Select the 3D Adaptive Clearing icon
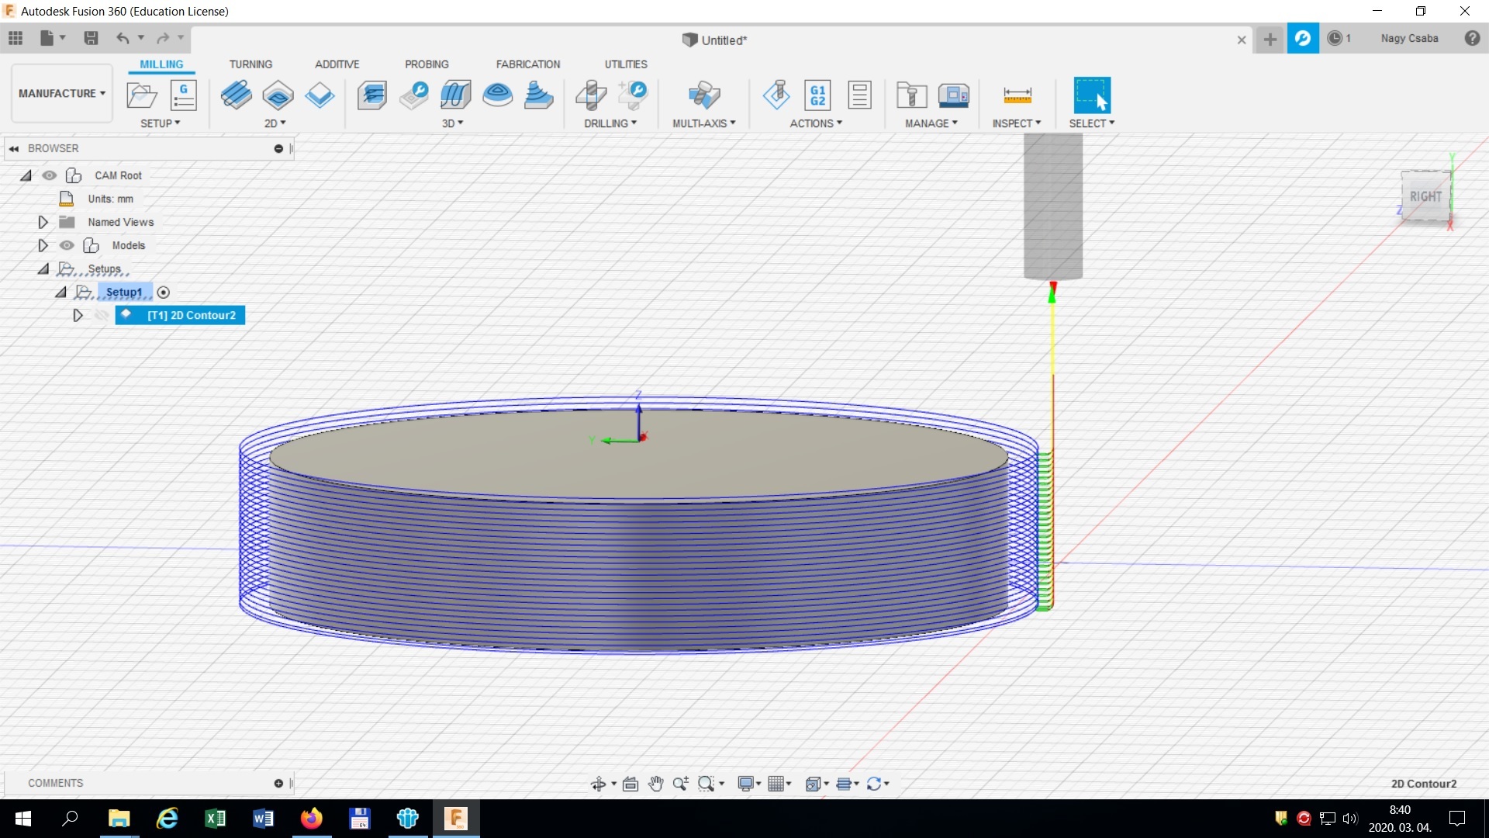The width and height of the screenshot is (1489, 838). (372, 95)
